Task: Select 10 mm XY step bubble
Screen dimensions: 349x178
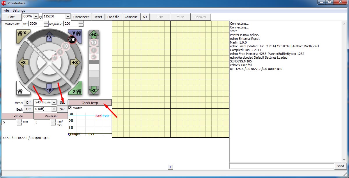Action: [65, 46]
